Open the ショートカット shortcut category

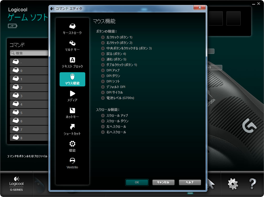(72, 130)
